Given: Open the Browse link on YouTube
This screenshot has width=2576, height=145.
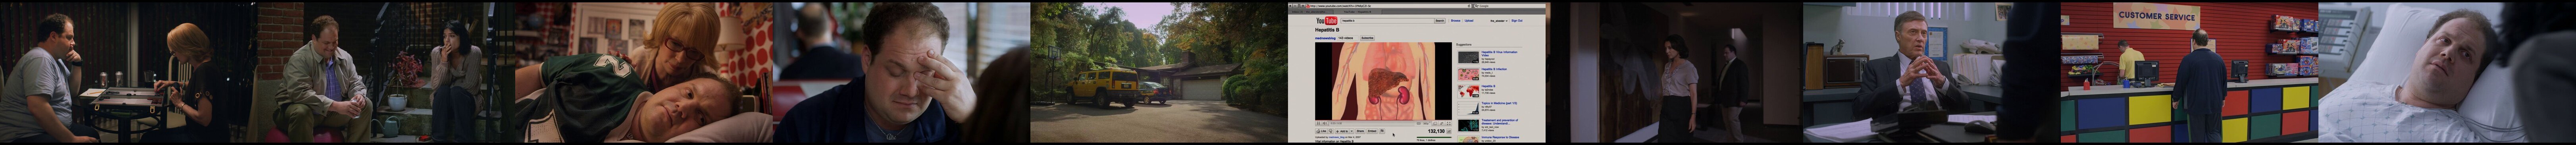Looking at the screenshot, I should coord(1456,21).
